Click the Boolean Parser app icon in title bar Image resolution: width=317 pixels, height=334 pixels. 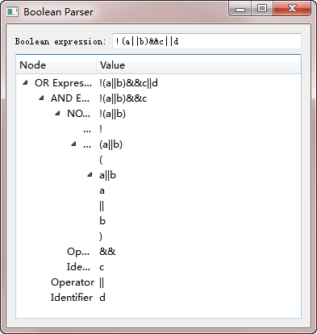tap(12, 12)
